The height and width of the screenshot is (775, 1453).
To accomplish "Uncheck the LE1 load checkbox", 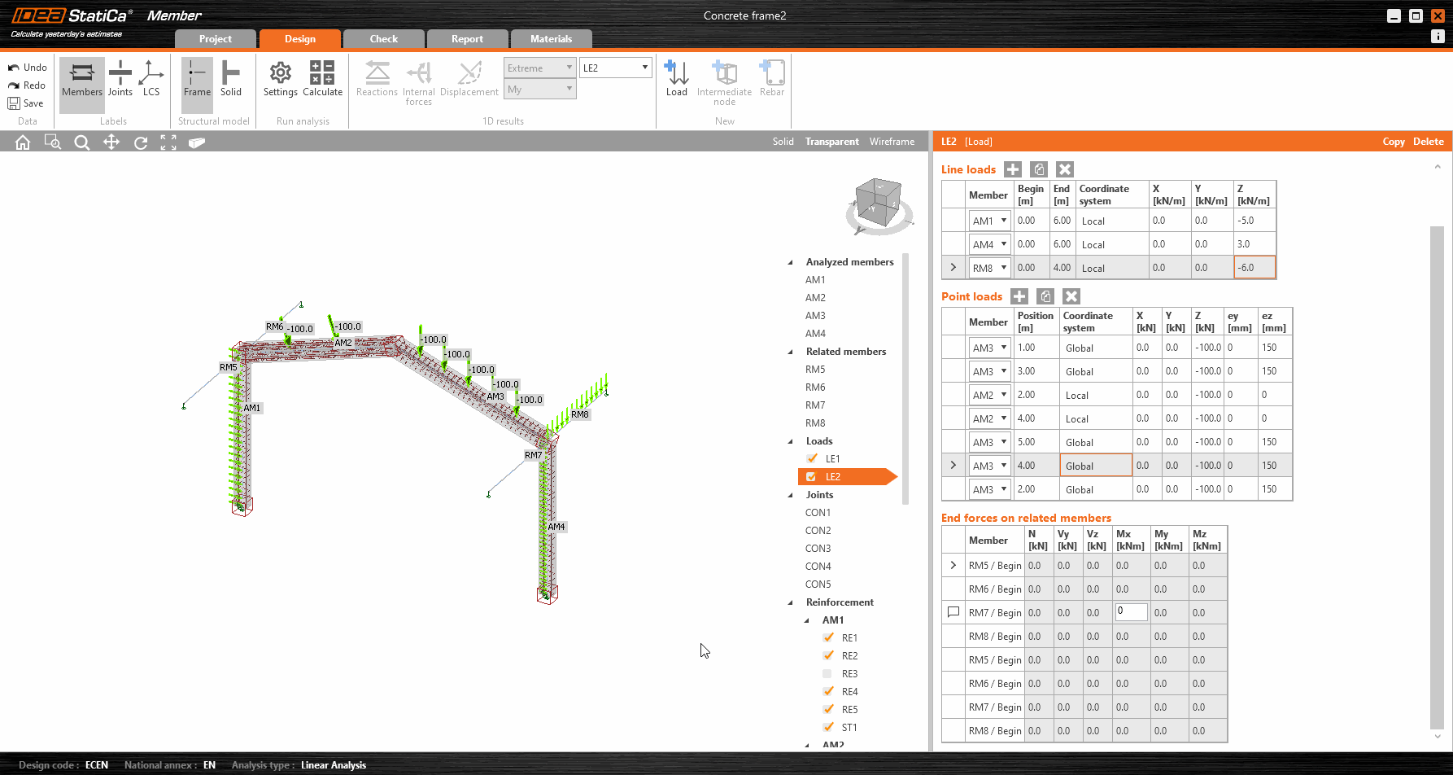I will click(812, 458).
